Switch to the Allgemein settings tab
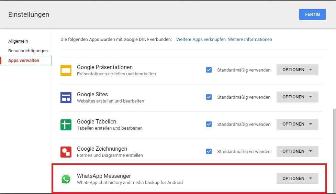This screenshot has width=336, height=194. click(x=18, y=41)
